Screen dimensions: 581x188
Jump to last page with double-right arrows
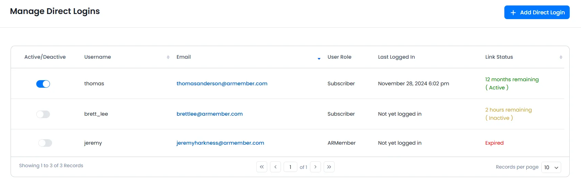click(x=329, y=167)
